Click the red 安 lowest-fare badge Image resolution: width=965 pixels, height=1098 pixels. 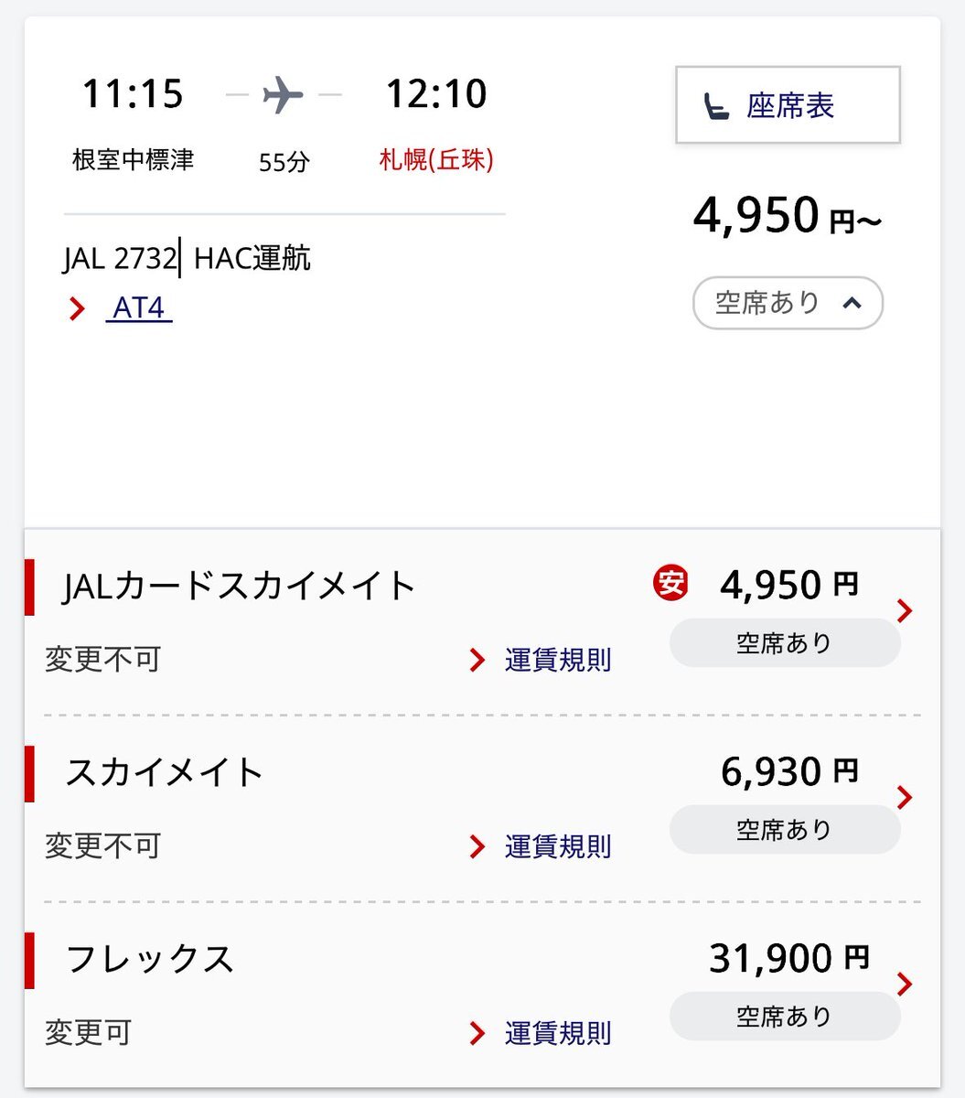pyautogui.click(x=670, y=583)
